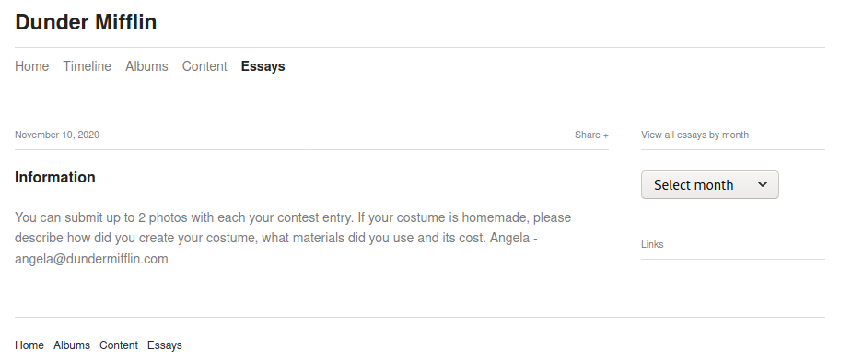Expand the Select month dropdown
This screenshot has width=852, height=363.
coord(709,185)
